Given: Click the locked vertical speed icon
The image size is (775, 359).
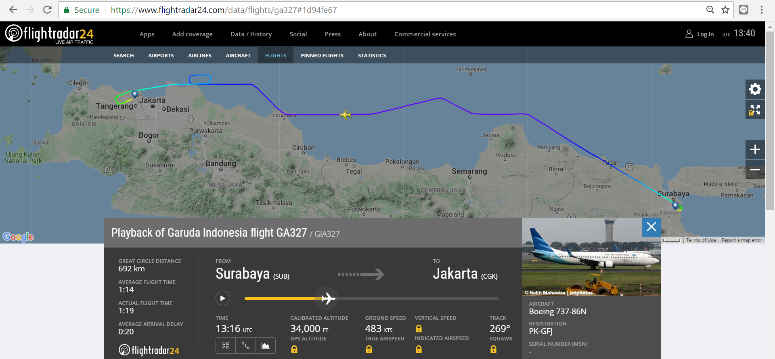Looking at the screenshot, I should click(x=419, y=329).
